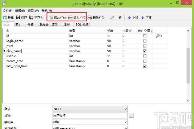194x129 pixels.
Task: Click the 名 column header
Action: 37,31
